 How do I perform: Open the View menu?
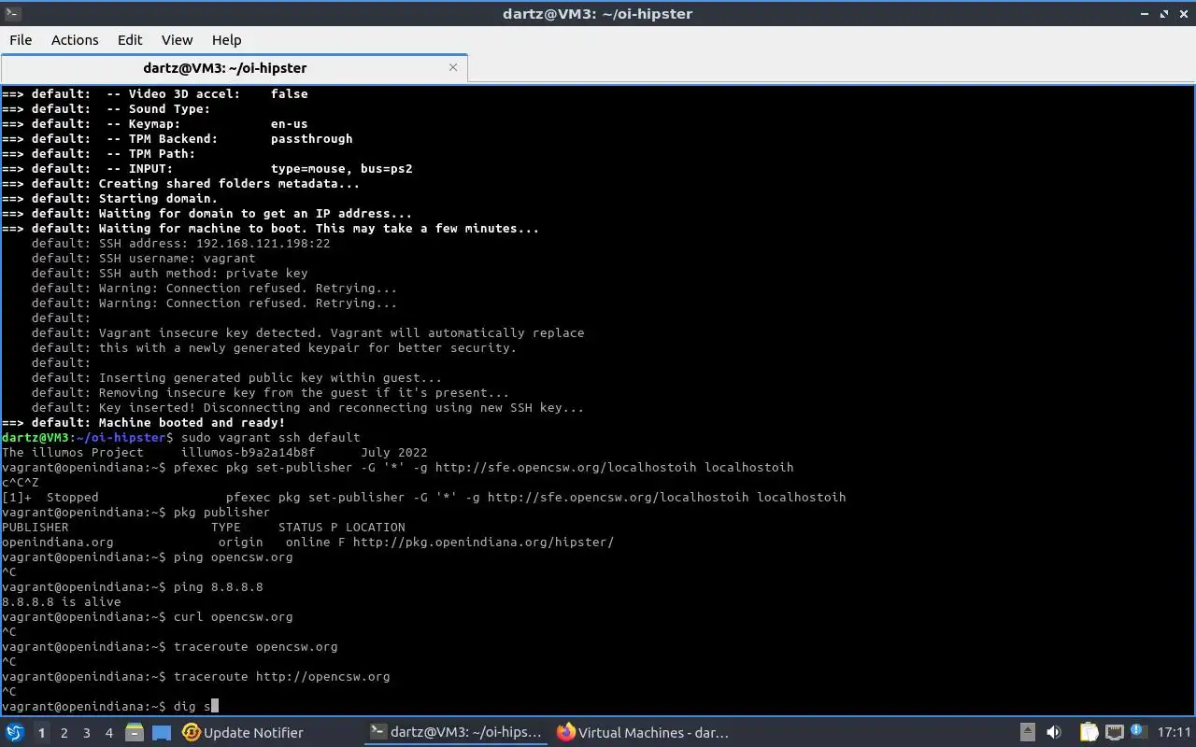click(x=177, y=39)
